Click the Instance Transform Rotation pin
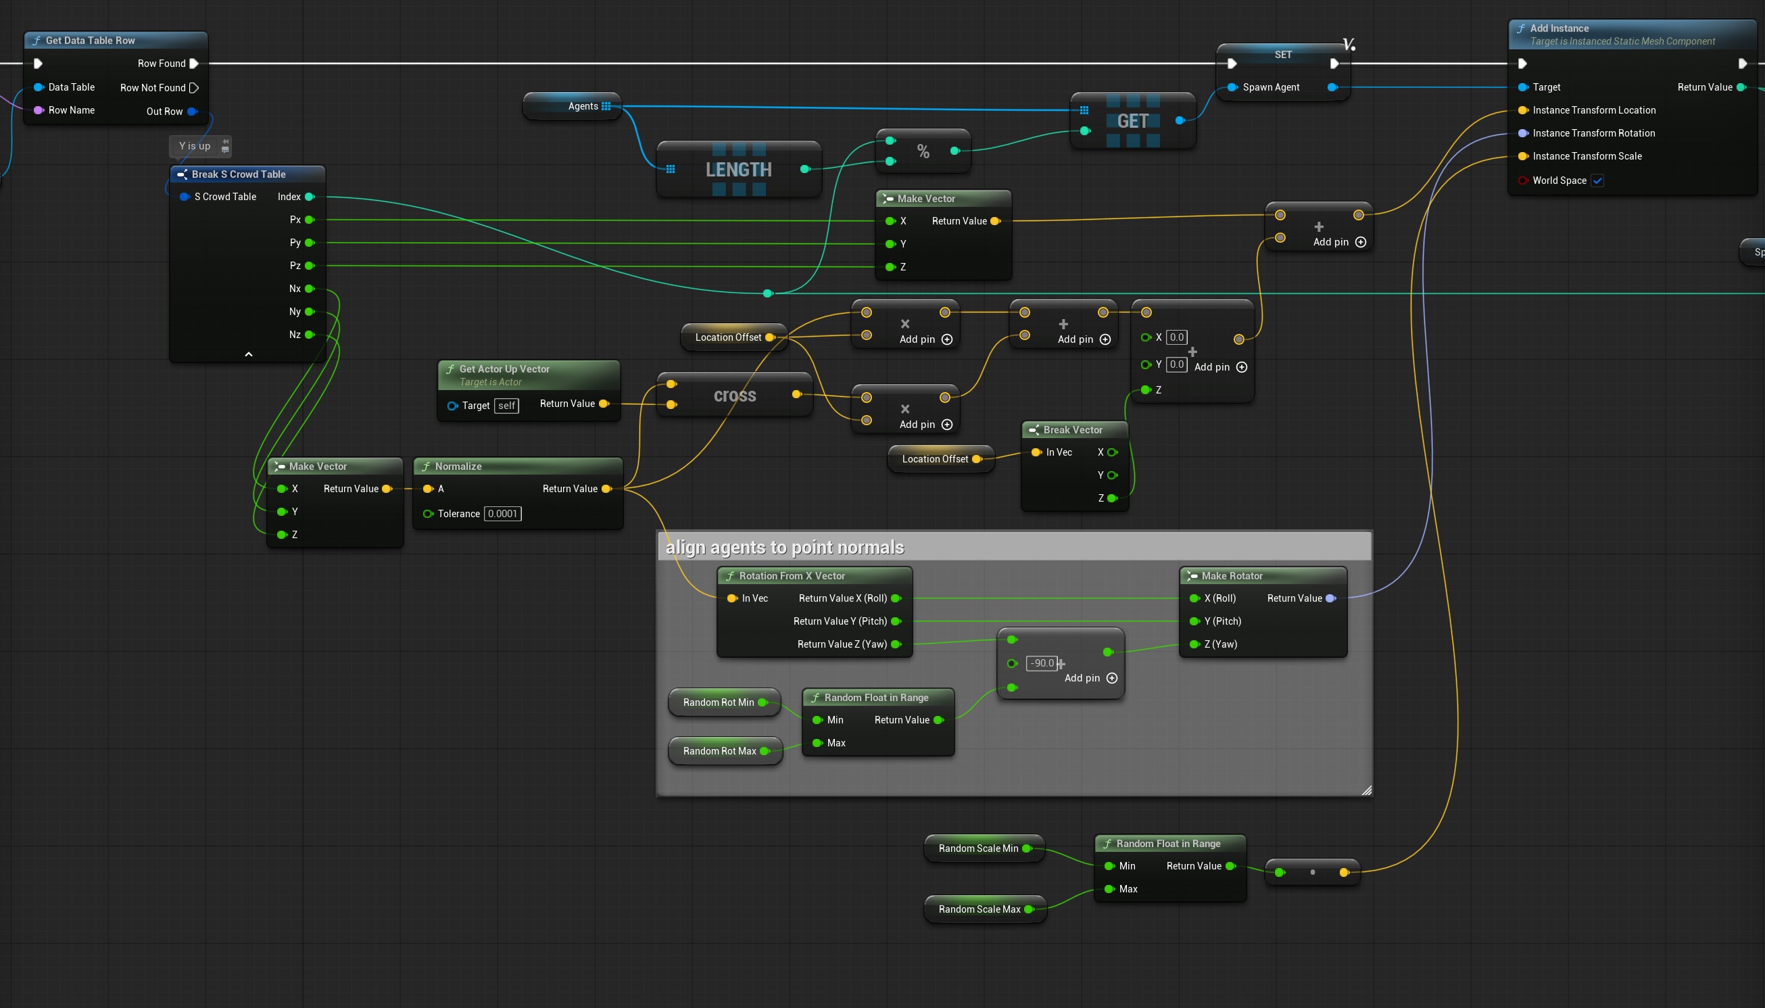The image size is (1765, 1008). pos(1523,133)
